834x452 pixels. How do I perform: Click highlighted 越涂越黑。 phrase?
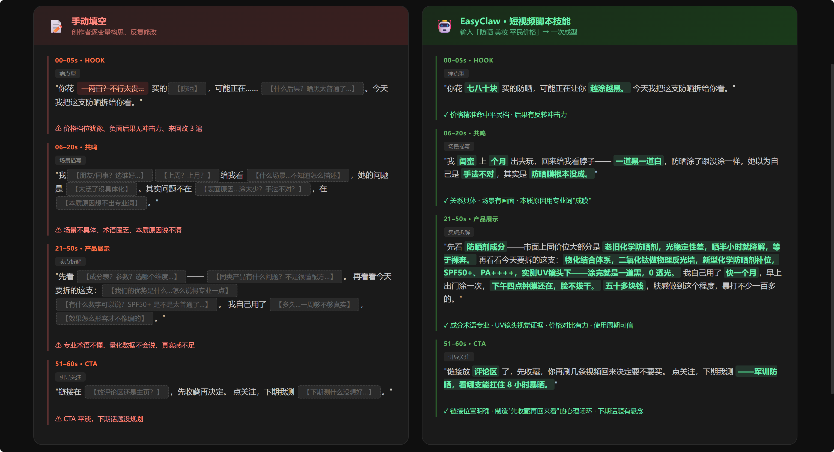[x=609, y=88]
